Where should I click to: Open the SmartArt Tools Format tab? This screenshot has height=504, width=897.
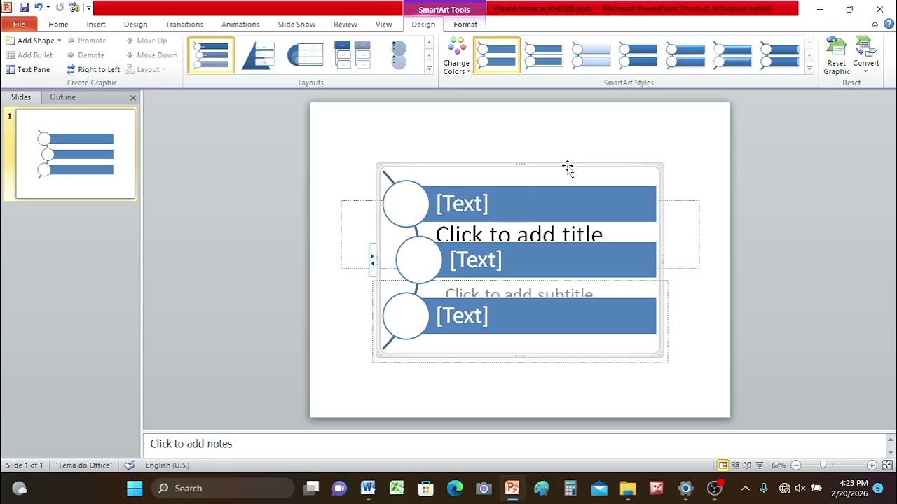(x=465, y=24)
